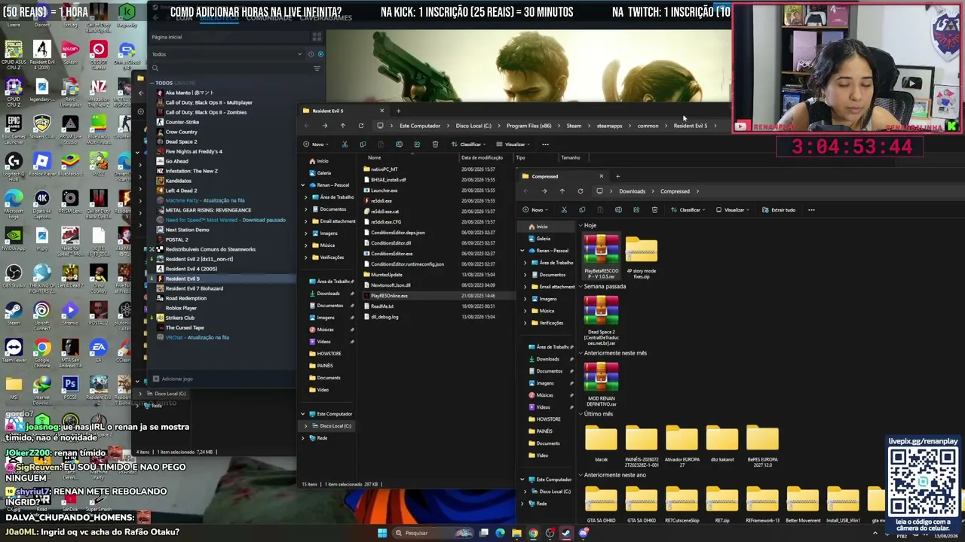Collapse the Semana passada file group

tap(581, 287)
